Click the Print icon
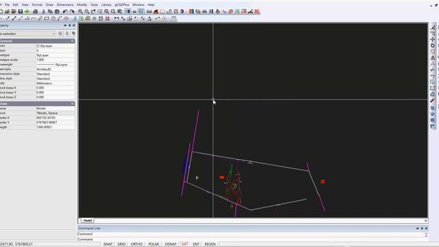The height and width of the screenshot is (247, 439). coord(35,12)
